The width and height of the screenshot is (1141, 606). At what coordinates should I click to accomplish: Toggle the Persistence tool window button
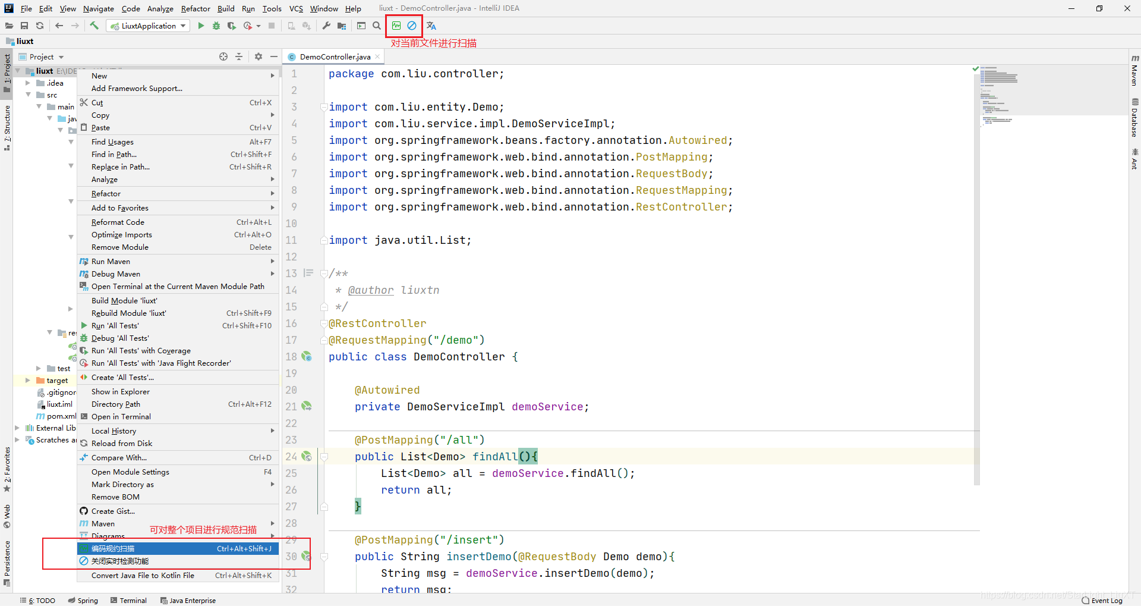pos(7,564)
